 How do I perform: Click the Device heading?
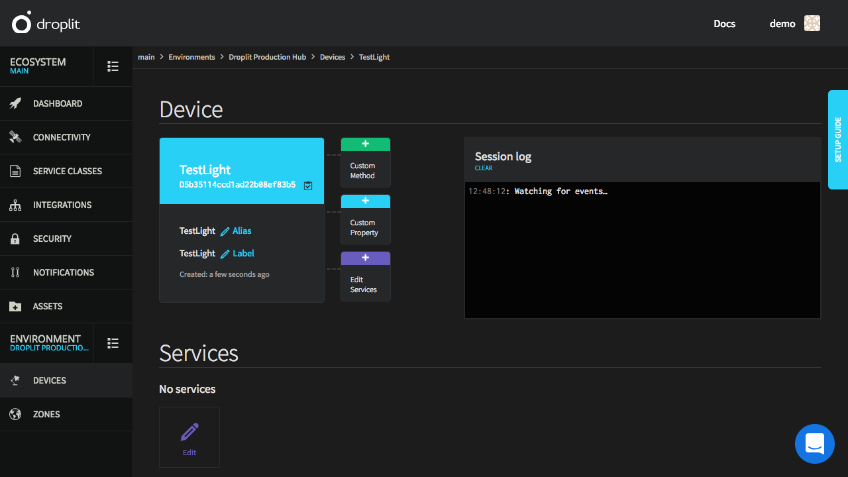(x=191, y=109)
